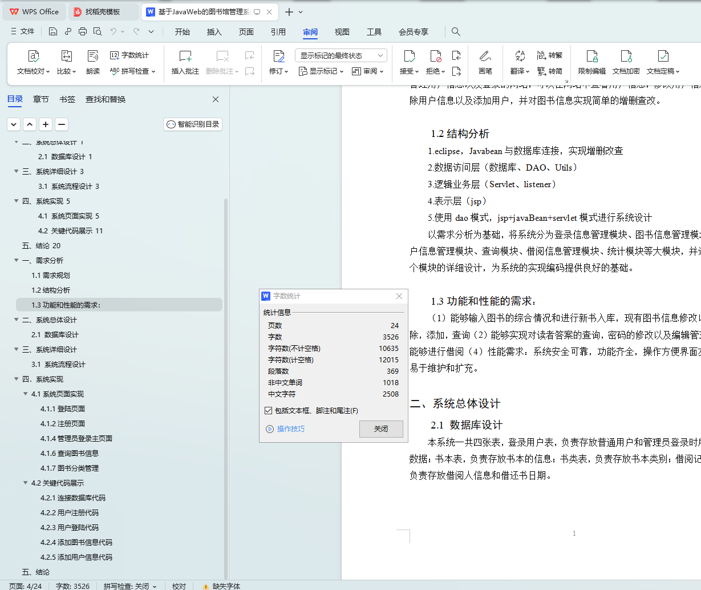Open the search magnifier in the ribbon tab bar
The width and height of the screenshot is (701, 590).
pos(456,32)
